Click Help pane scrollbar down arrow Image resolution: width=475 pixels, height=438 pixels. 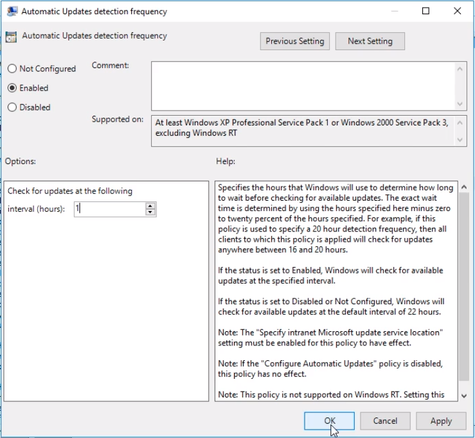[464, 396]
